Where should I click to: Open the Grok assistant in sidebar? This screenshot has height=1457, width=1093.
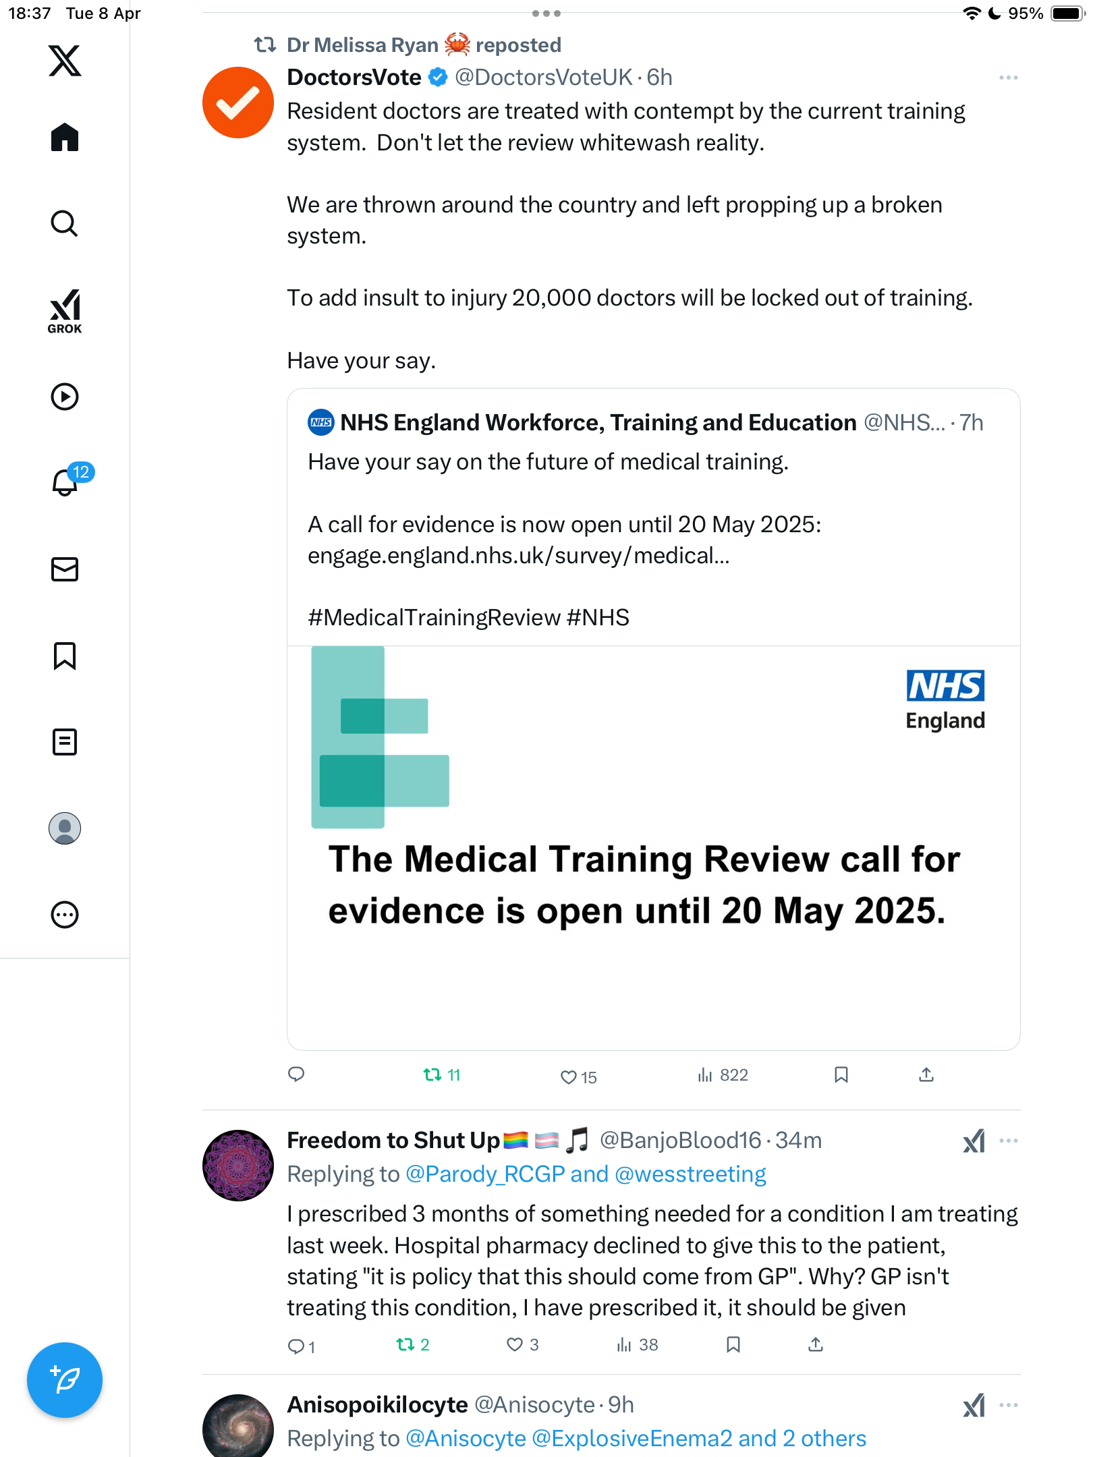pos(65,311)
